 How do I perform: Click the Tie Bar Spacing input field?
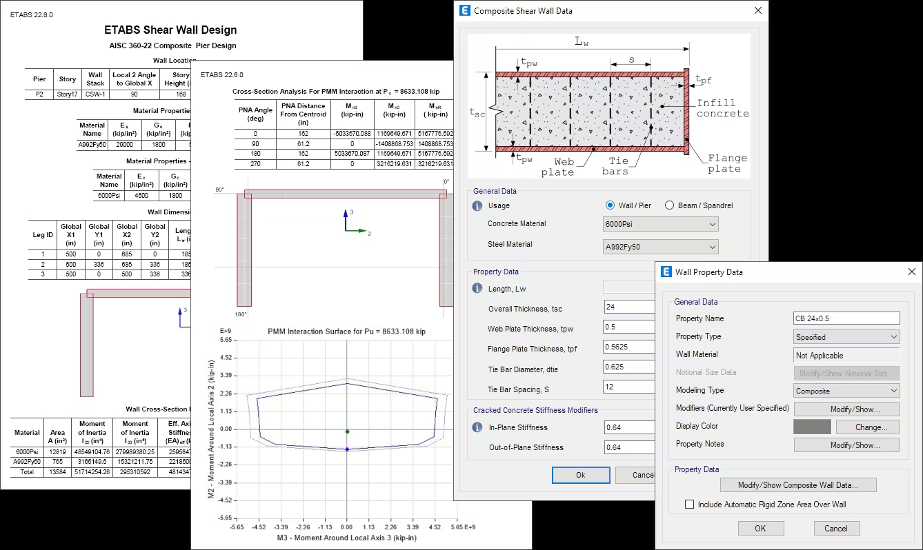(x=628, y=387)
